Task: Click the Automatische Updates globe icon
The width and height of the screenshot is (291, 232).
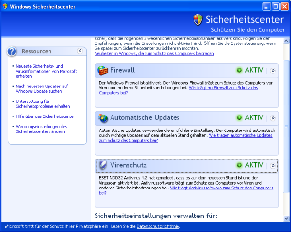Action: [x=103, y=118]
